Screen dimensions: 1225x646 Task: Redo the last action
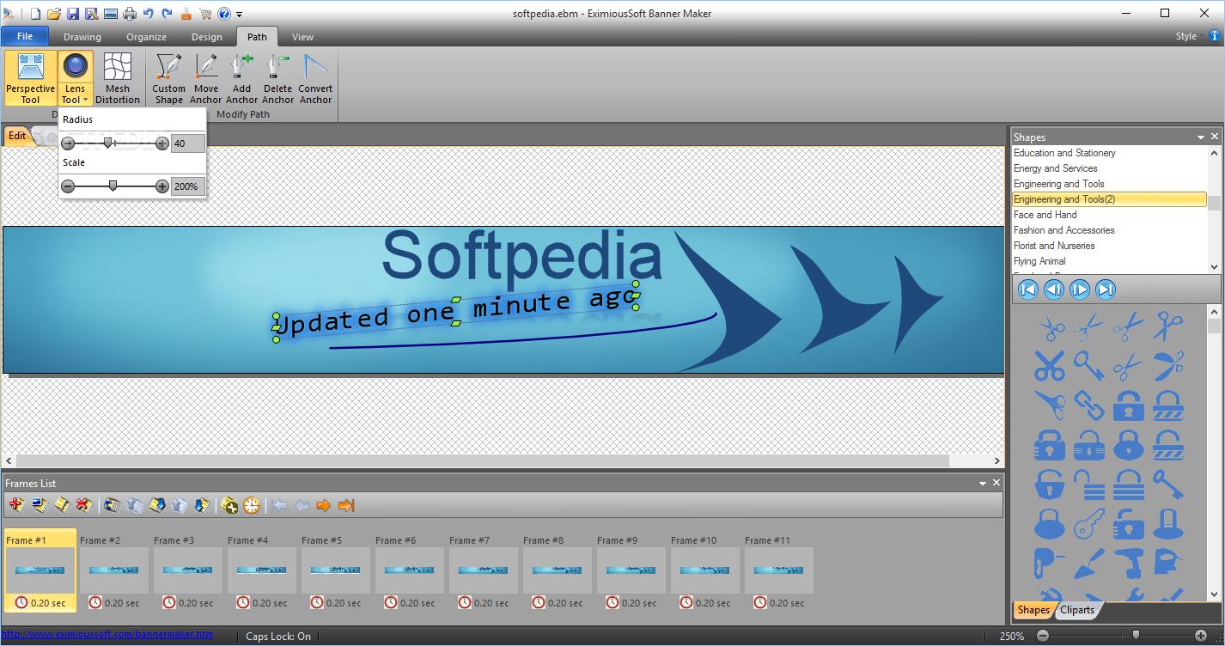(167, 14)
